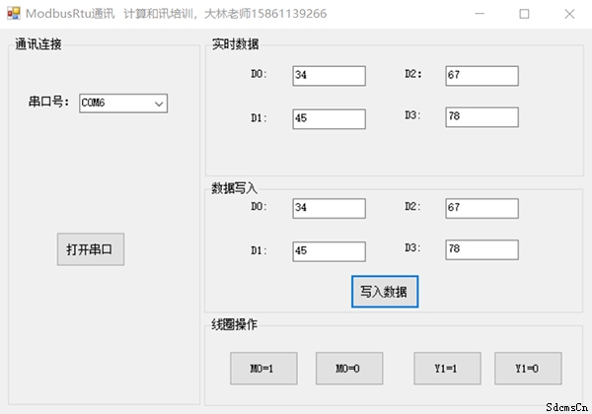Activate output with Y1=1 button
Screen dimensions: 592x414
(447, 369)
